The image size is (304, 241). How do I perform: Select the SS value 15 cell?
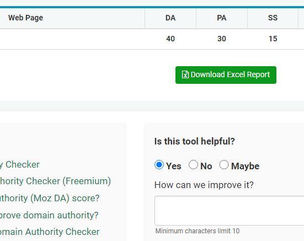pos(273,39)
